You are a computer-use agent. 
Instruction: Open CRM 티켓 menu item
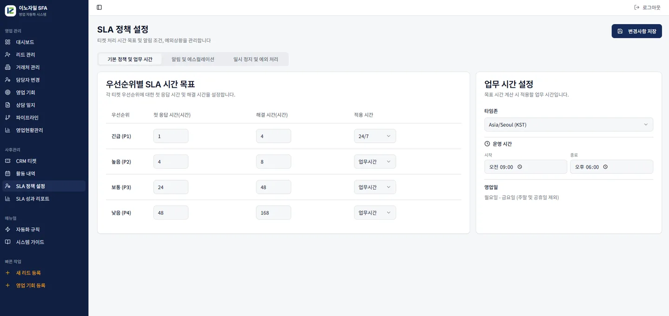click(44, 161)
